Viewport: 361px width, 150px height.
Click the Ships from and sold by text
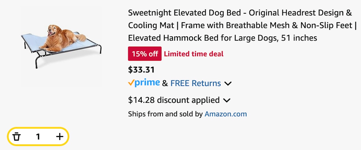(x=165, y=114)
